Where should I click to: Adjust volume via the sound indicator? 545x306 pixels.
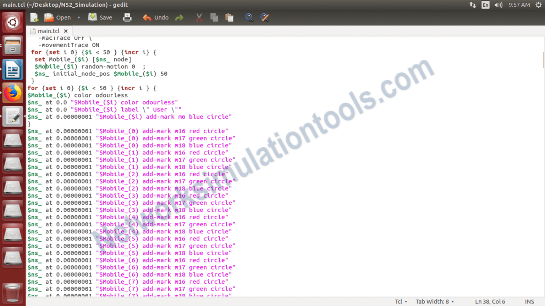click(498, 5)
